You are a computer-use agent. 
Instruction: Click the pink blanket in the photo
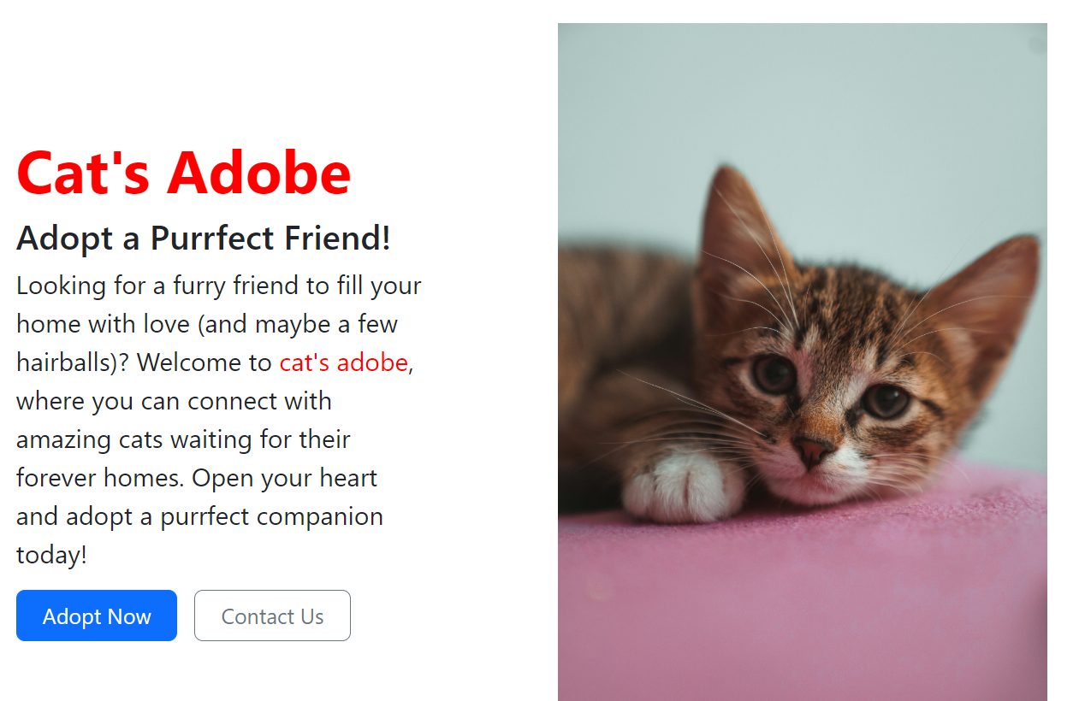tap(804, 598)
